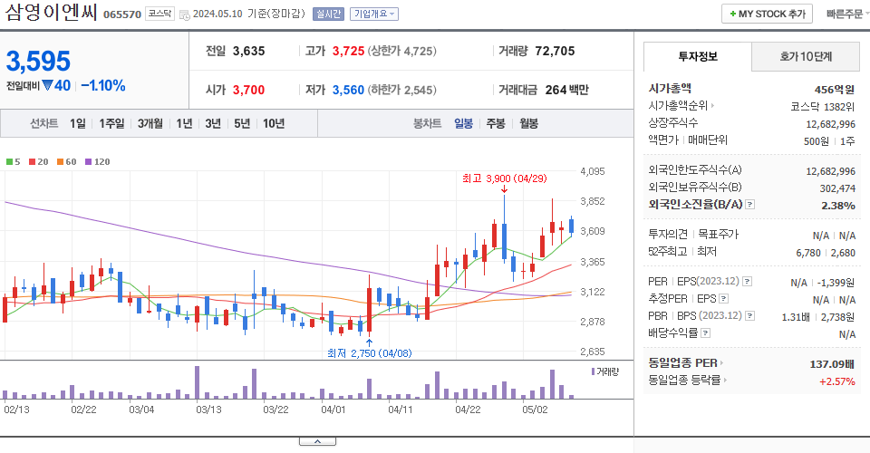The height and width of the screenshot is (453, 870).
Task: Click the red 20-day moving average legend
Action: pos(39,162)
